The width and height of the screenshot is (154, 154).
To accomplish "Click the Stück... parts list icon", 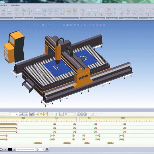I will 101,10.
